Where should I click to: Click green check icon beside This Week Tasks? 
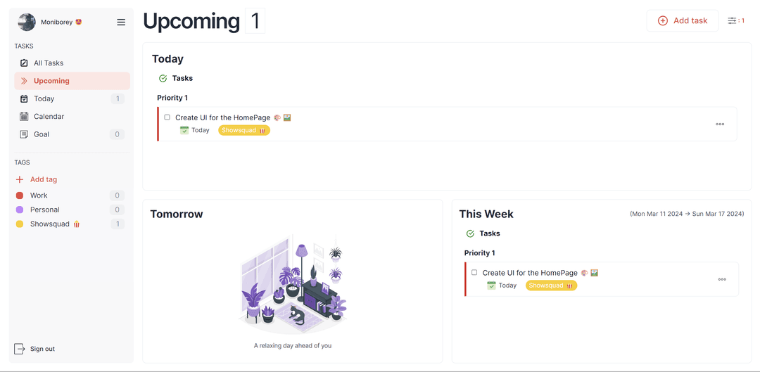[470, 233]
